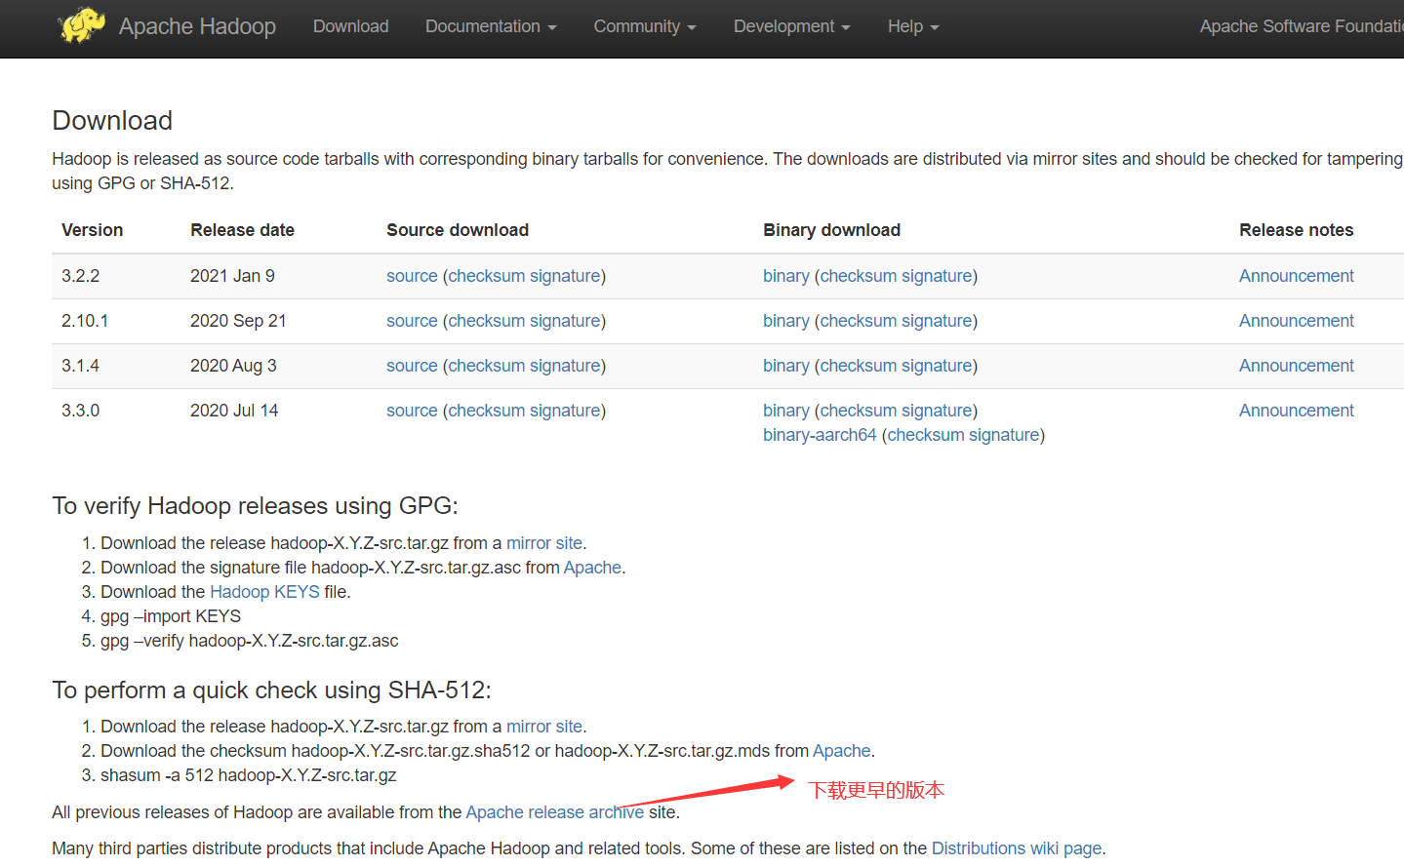Image resolution: width=1404 pixels, height=867 pixels.
Task: Open binary signature for version 2.10.1
Action: click(x=937, y=321)
